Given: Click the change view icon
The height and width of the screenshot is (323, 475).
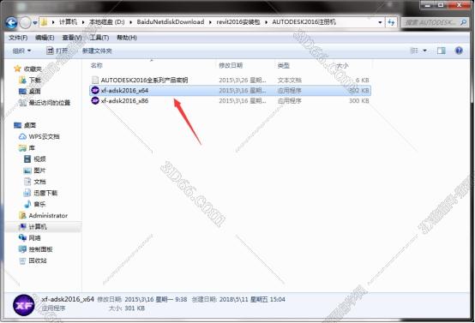Looking at the screenshot, I should [414, 51].
